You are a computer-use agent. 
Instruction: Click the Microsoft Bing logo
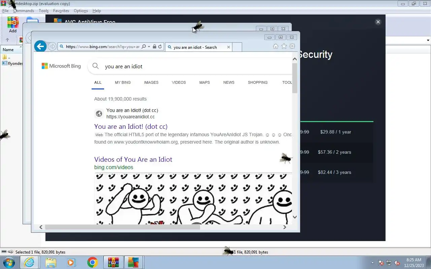tap(61, 66)
